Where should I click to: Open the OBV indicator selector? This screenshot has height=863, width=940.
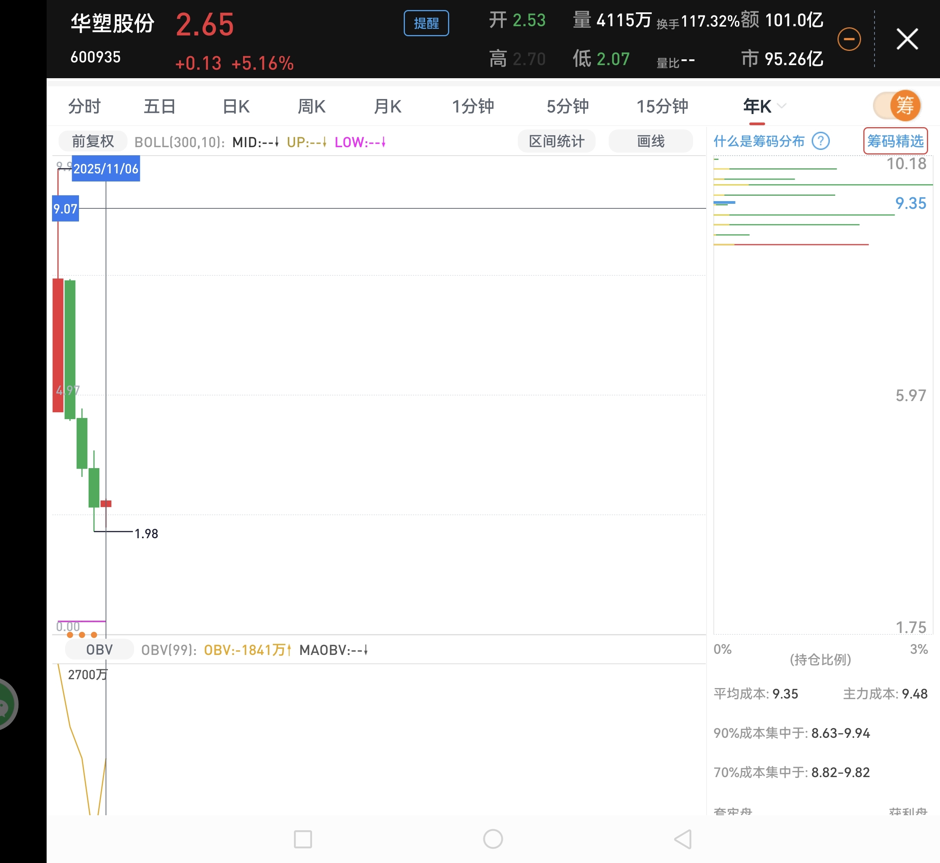click(x=99, y=650)
